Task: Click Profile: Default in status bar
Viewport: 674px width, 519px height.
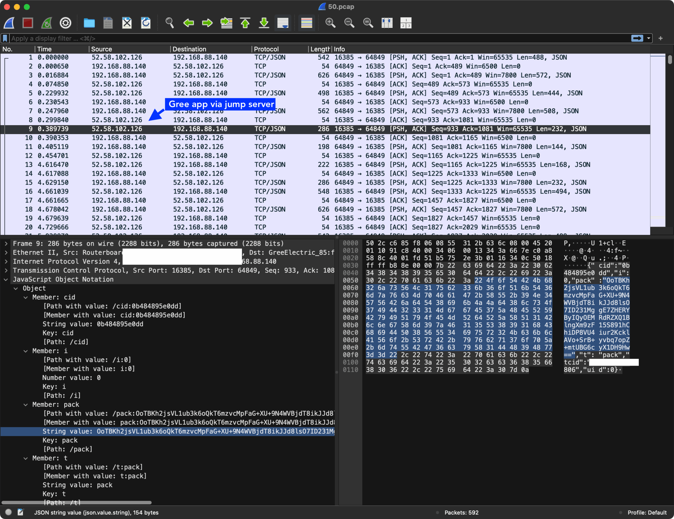Action: tap(647, 512)
